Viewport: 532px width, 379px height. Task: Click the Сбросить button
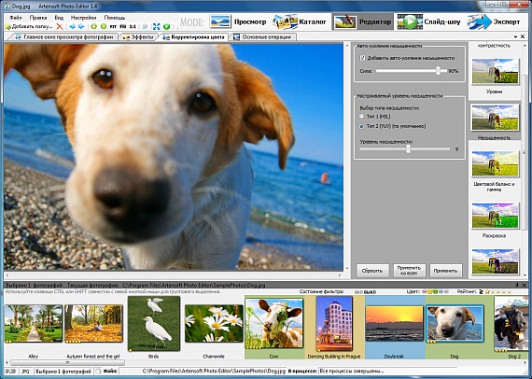point(372,271)
